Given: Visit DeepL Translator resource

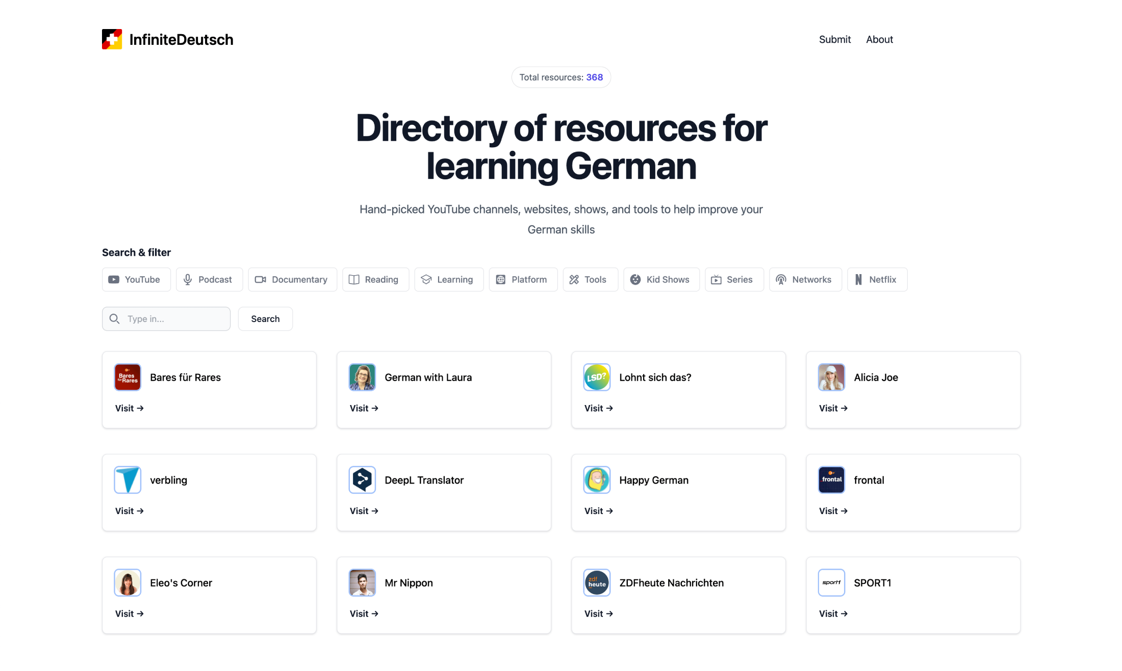Looking at the screenshot, I should click(x=364, y=511).
